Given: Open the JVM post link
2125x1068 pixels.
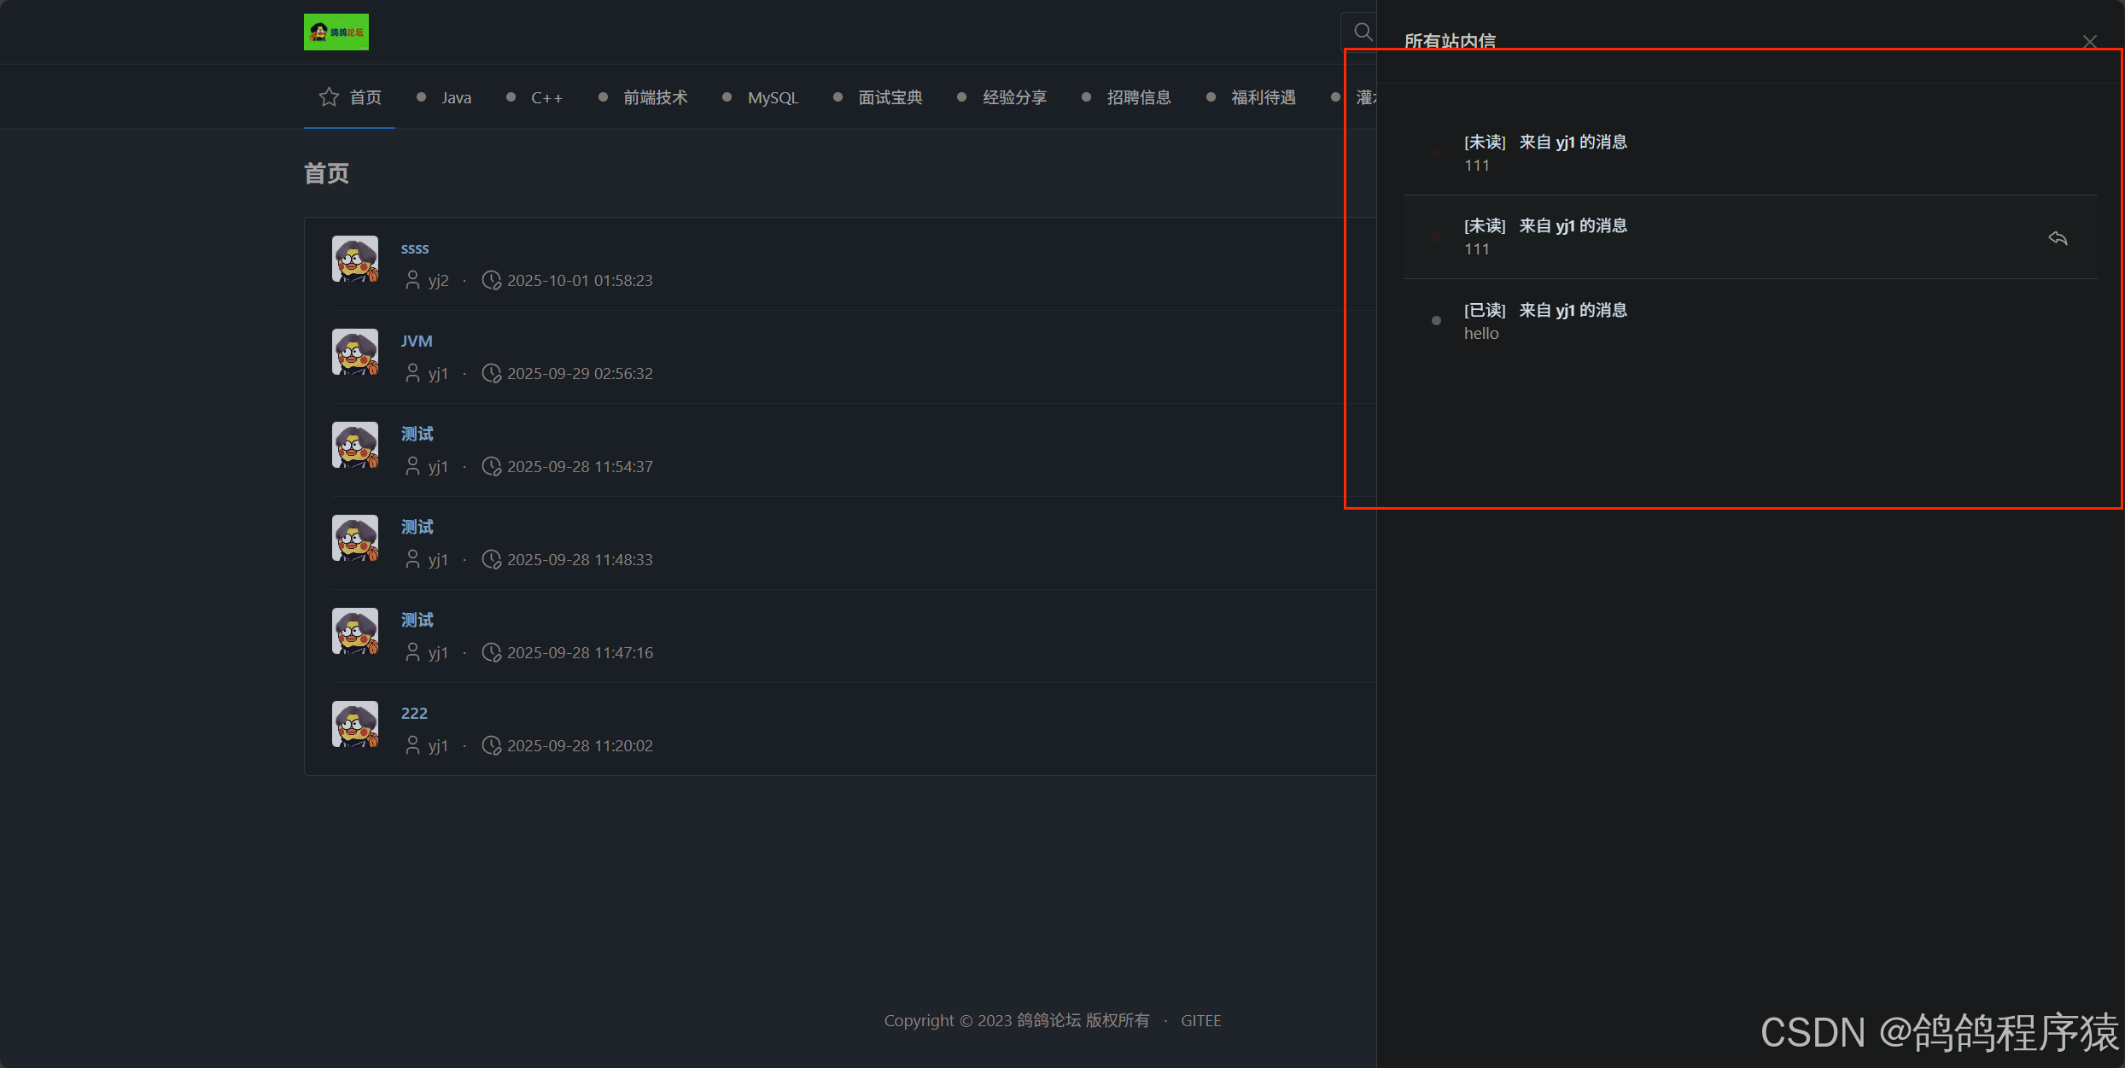Looking at the screenshot, I should coord(417,341).
